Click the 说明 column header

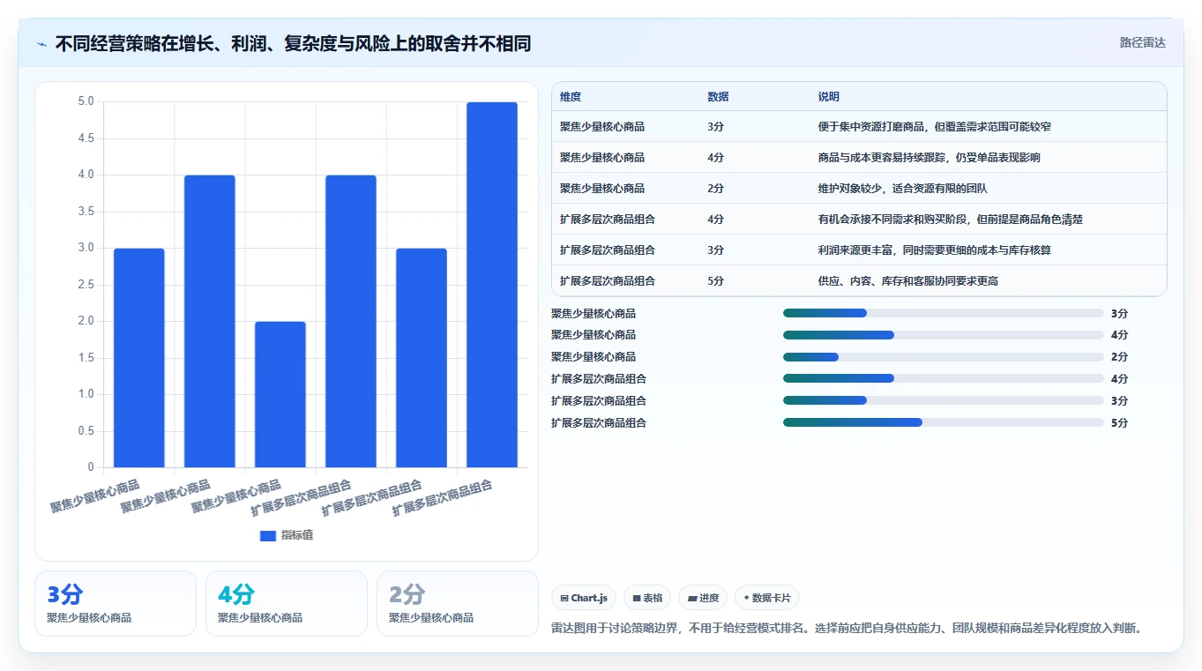point(829,97)
